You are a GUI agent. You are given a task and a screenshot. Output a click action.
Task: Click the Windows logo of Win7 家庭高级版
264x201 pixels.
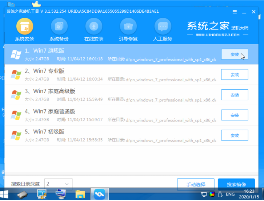[x=16, y=95]
